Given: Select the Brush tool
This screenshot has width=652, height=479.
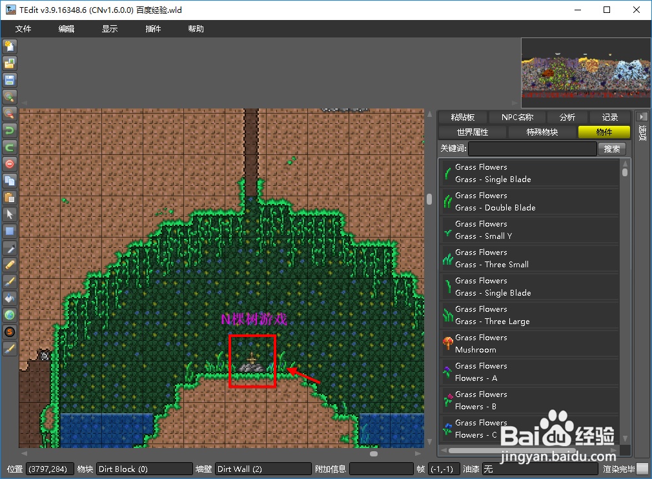Looking at the screenshot, I should click(10, 281).
